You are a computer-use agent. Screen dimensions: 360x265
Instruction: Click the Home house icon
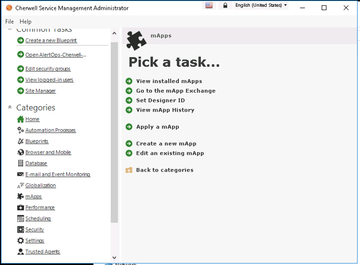(20, 119)
